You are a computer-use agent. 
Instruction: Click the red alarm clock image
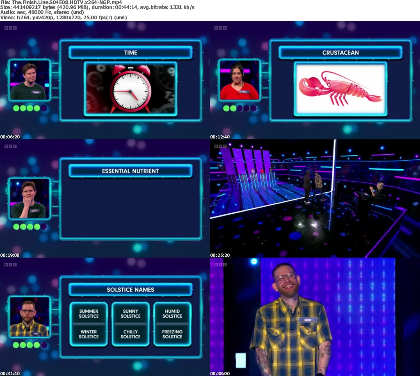130,89
